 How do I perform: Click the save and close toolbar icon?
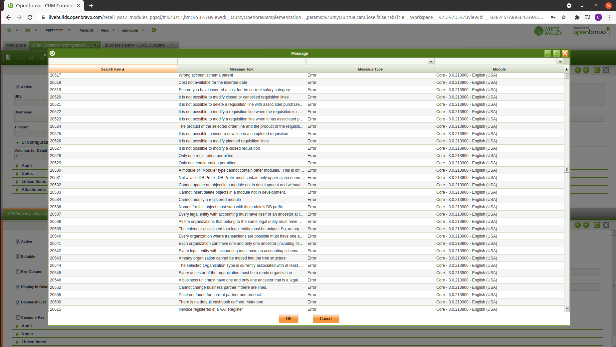pos(42,57)
